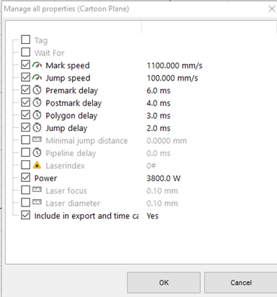
Task: Select the Jump delay label
Action: pos(66,128)
